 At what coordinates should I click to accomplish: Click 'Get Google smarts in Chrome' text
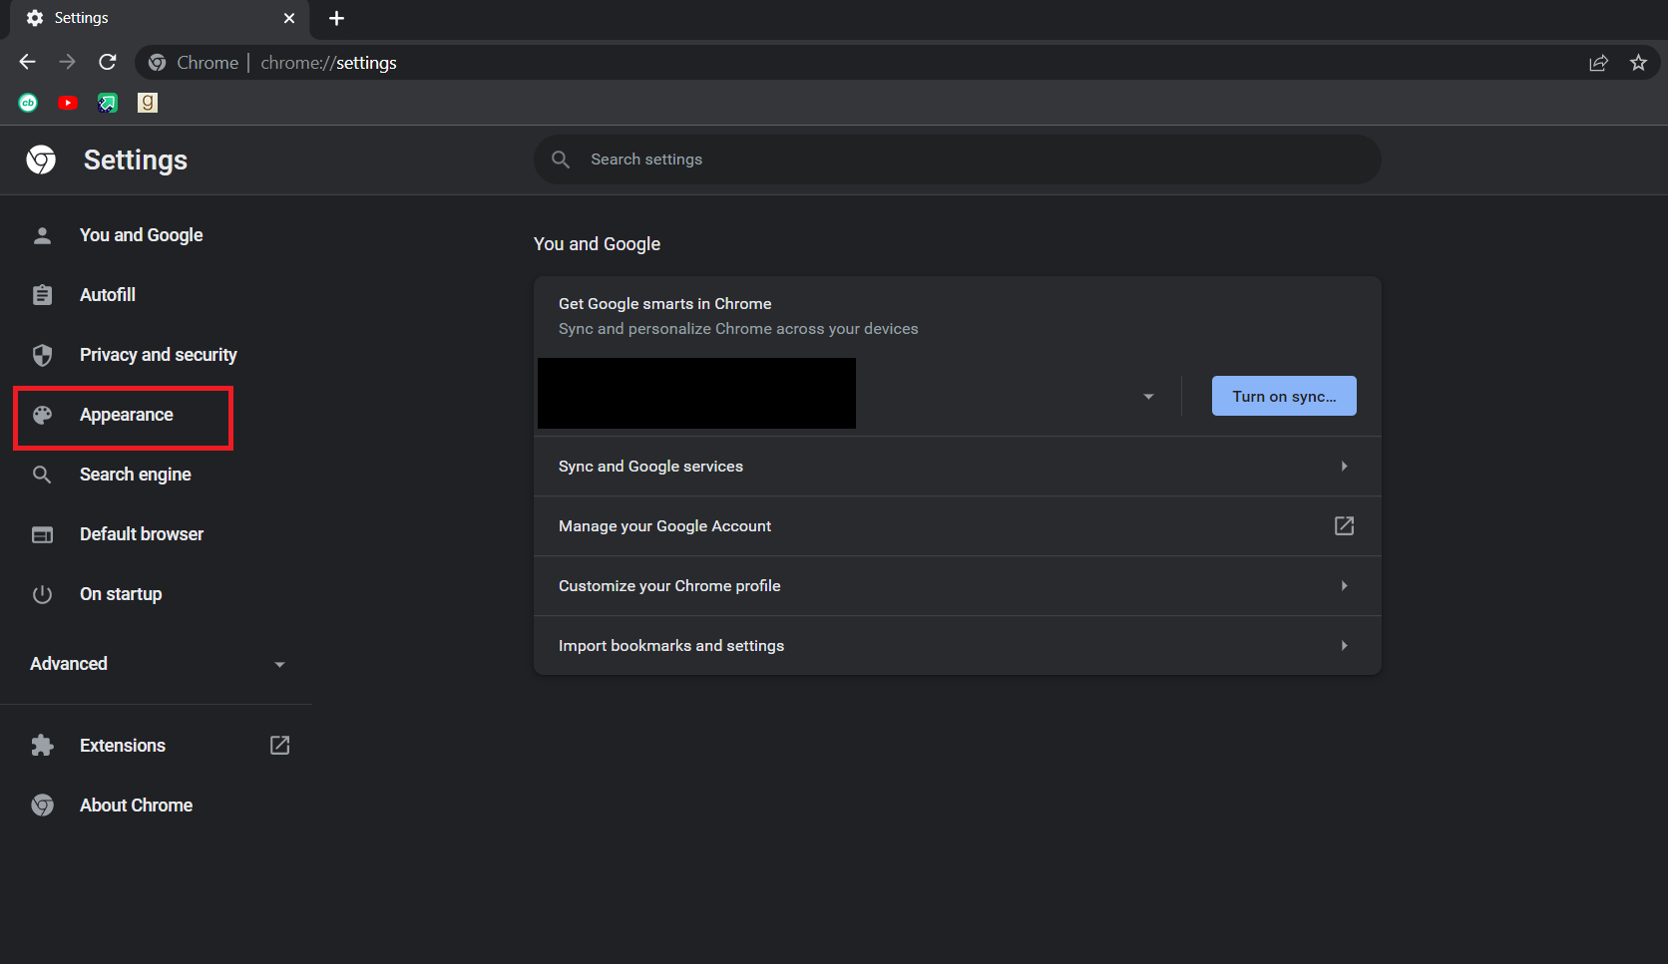(x=664, y=304)
